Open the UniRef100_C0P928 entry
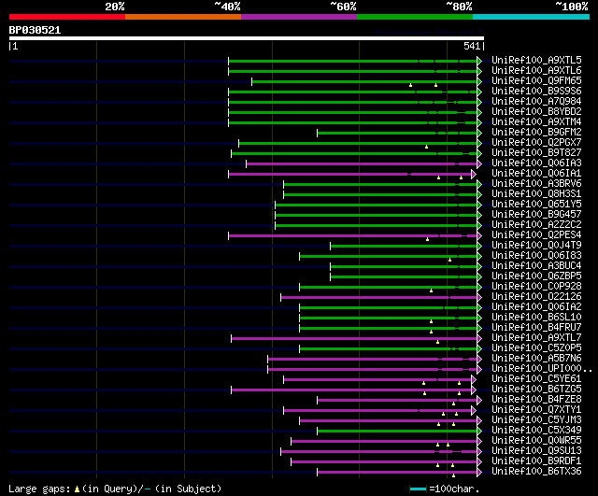This screenshot has width=598, height=496. 536,287
